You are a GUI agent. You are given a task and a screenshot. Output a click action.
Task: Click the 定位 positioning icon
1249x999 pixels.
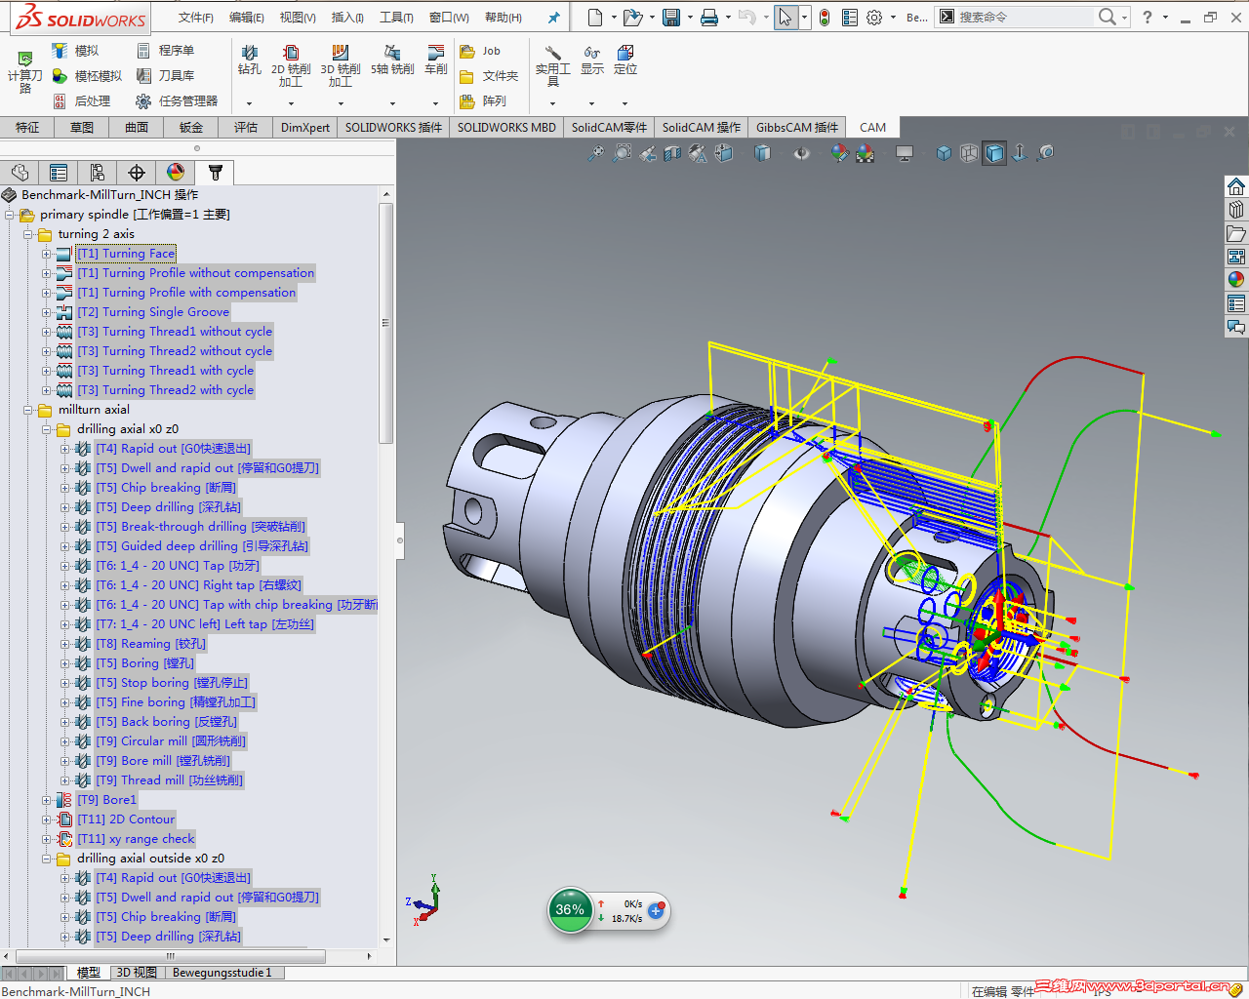point(625,53)
